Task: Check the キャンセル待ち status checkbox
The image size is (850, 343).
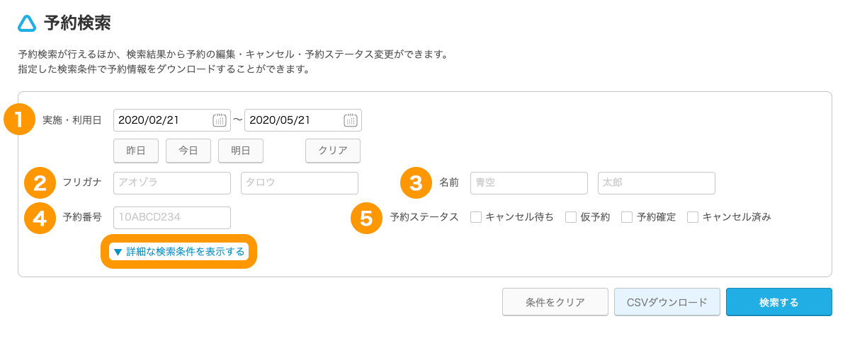Action: pos(476,217)
